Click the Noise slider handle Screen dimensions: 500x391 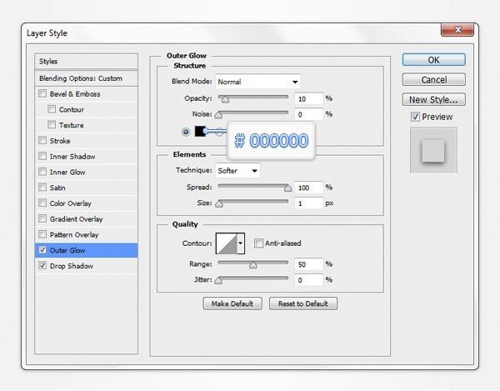click(218, 115)
